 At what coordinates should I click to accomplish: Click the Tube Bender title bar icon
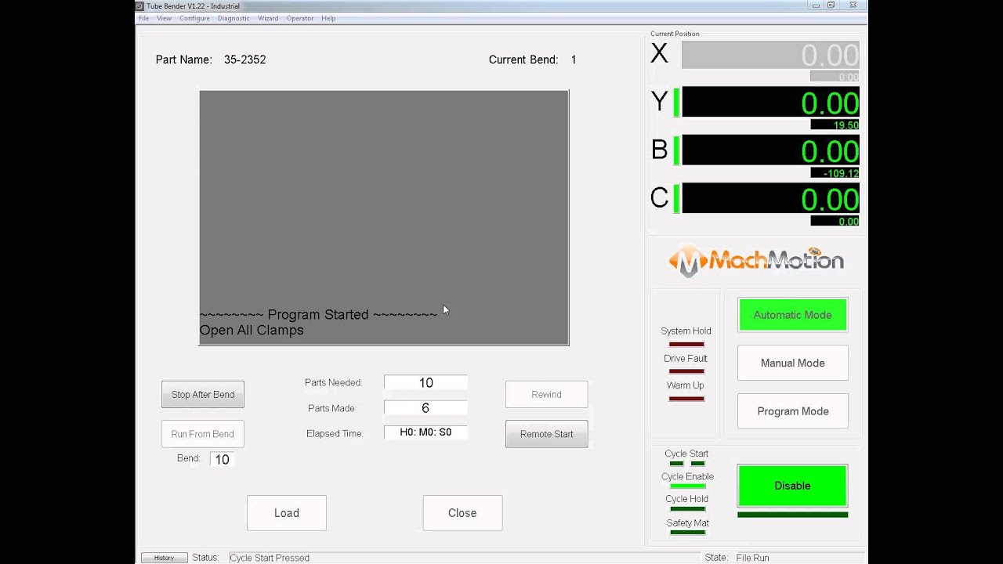coord(140,5)
